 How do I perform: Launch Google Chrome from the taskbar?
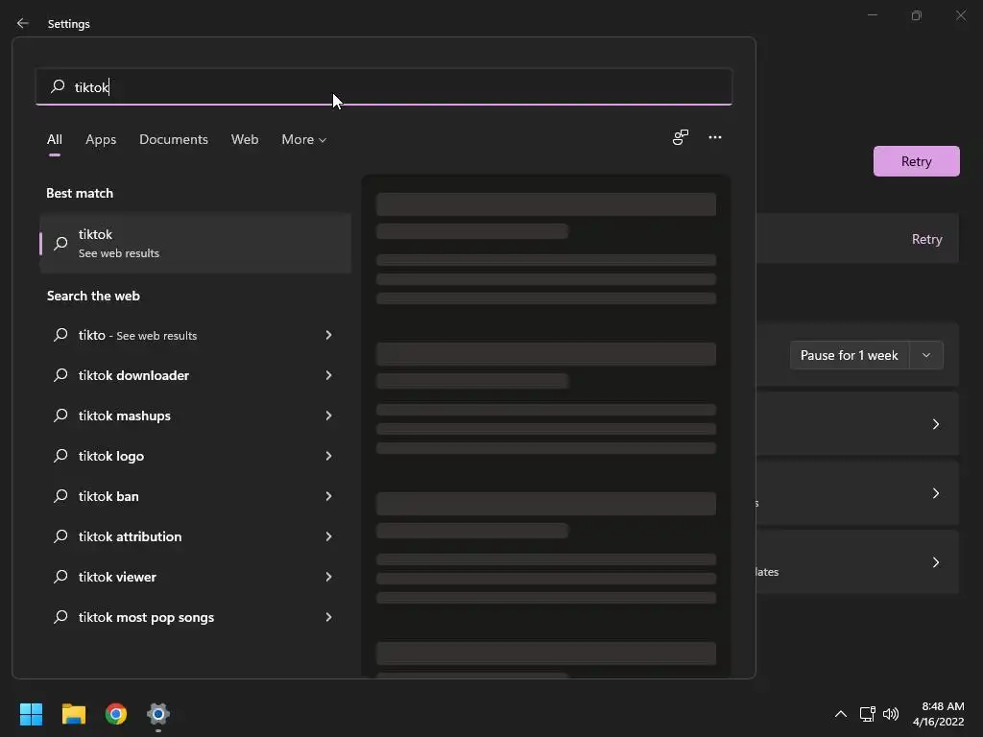(x=116, y=714)
